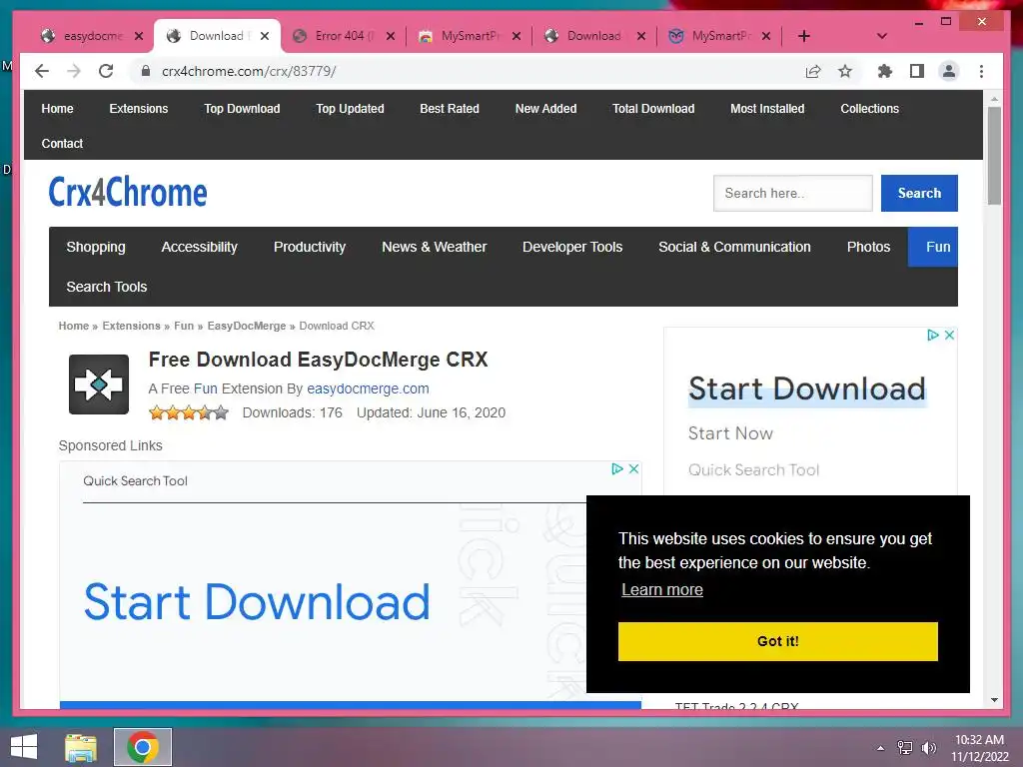Open Total Download menu item
This screenshot has width=1023, height=767.
[x=653, y=108]
